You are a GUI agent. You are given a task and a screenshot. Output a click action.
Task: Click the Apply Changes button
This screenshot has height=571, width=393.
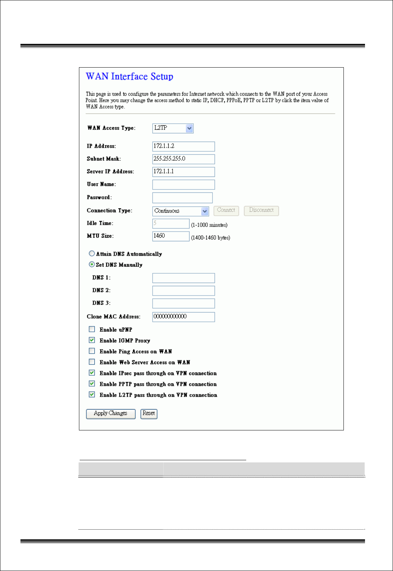[x=111, y=414]
